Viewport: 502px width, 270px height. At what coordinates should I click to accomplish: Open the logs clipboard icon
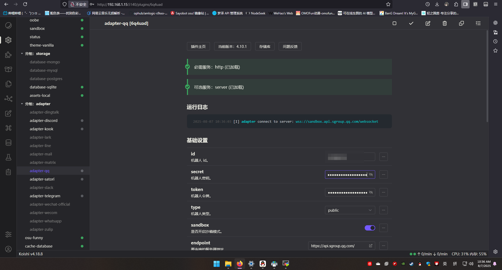click(8, 172)
